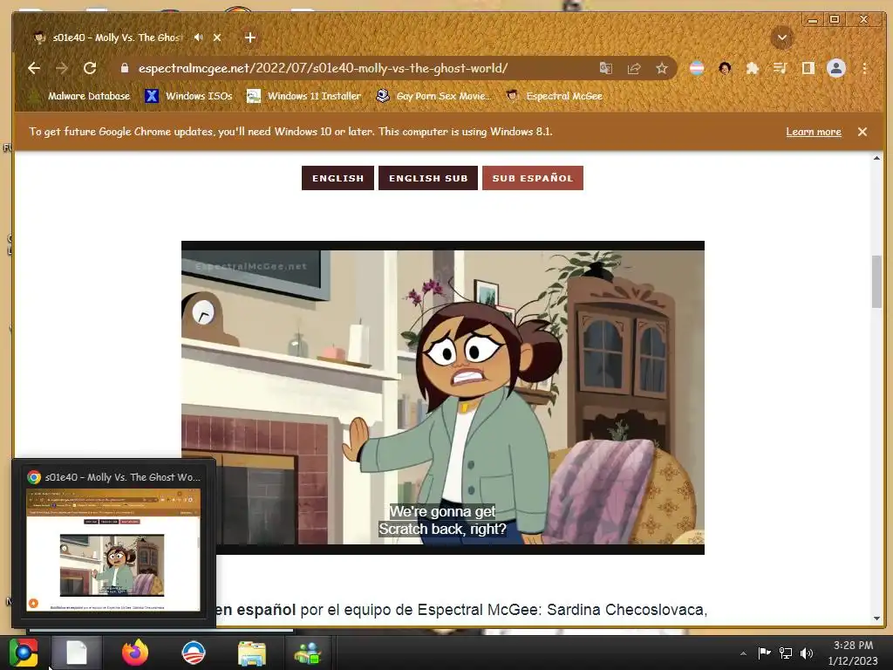Open the Extensions puzzle menu
Image resolution: width=893 pixels, height=670 pixels.
point(753,68)
